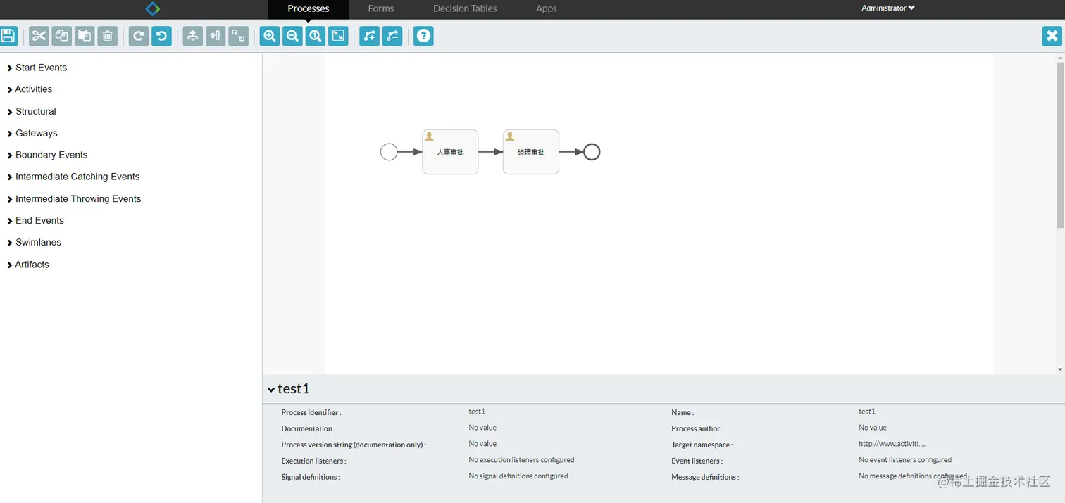Click the Redo arrow icon
The image size is (1065, 503).
coord(139,36)
